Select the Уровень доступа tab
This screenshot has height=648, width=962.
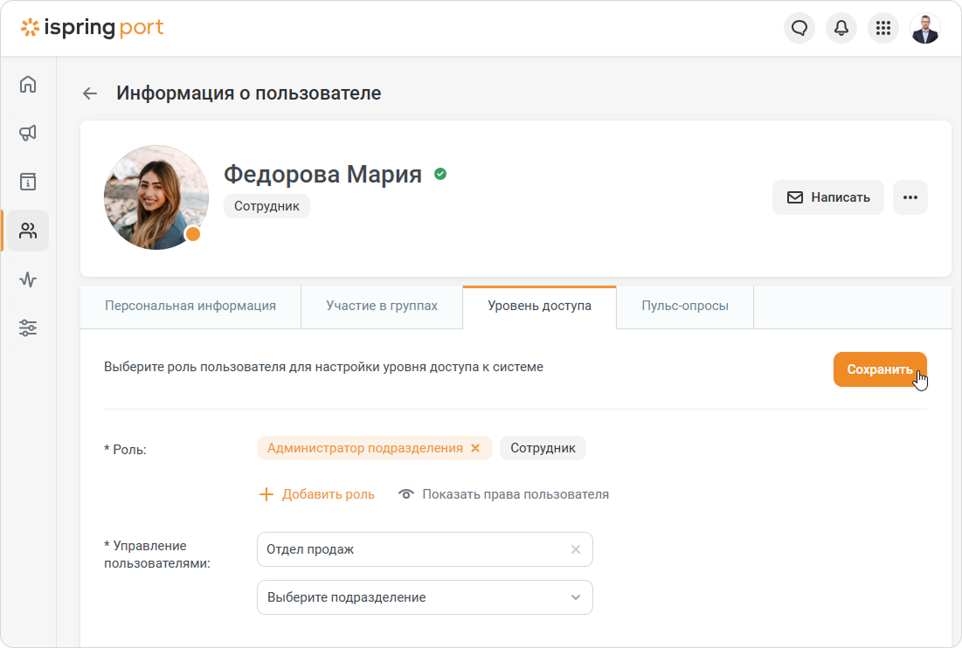(539, 306)
